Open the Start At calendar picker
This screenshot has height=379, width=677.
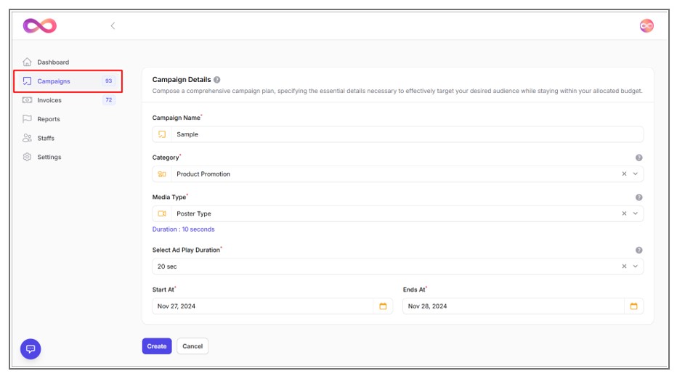pos(383,306)
